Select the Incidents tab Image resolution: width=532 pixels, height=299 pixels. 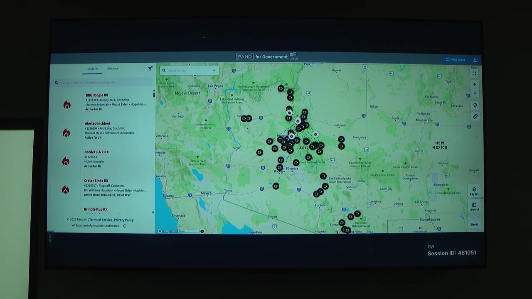pyautogui.click(x=92, y=69)
